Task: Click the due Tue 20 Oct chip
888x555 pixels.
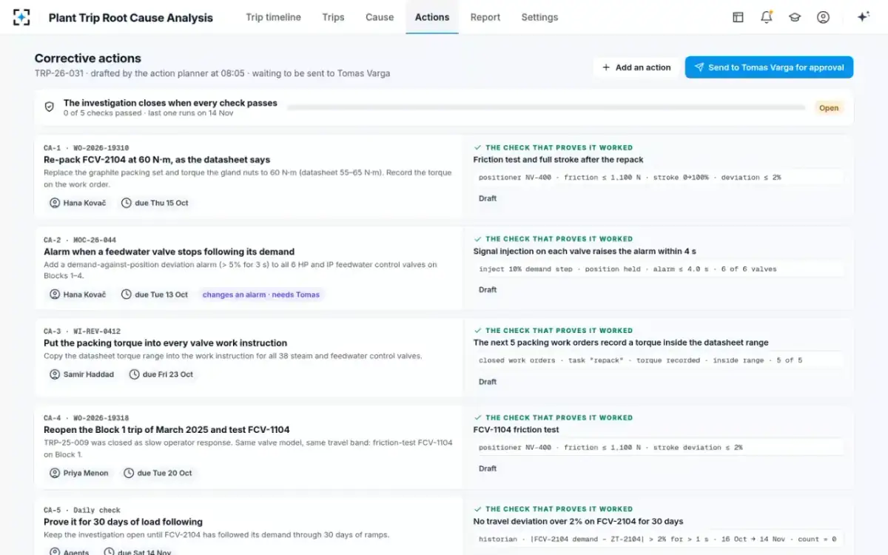Action: click(x=157, y=473)
